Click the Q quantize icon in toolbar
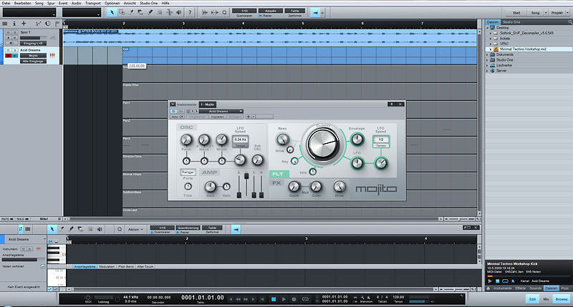The height and width of the screenshot is (307, 573). (x=224, y=12)
